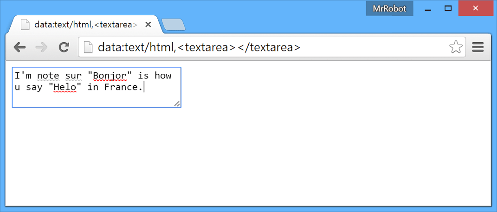Click the underlined word "sur"
Screen dimensions: 497x212
pos(74,77)
